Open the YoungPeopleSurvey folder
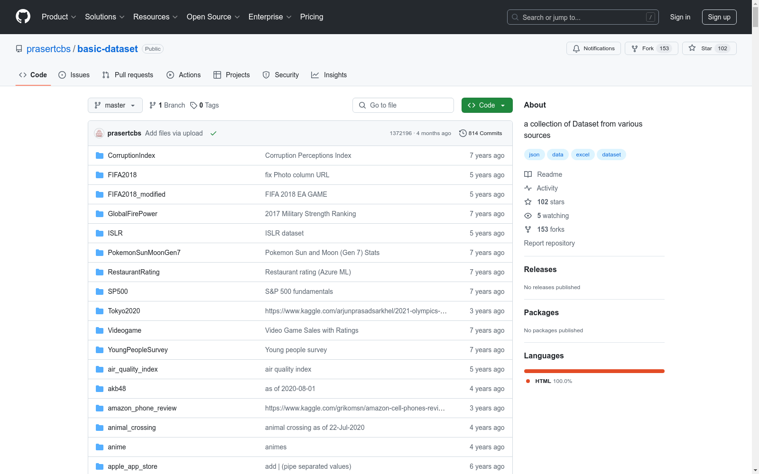759x474 pixels. click(138, 350)
